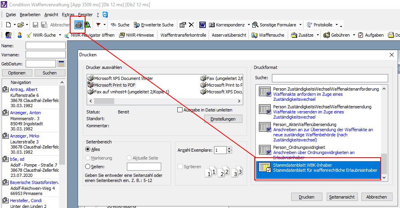Click the Druckformat Suche input field
This screenshot has height=208, width=400.
[329, 78]
